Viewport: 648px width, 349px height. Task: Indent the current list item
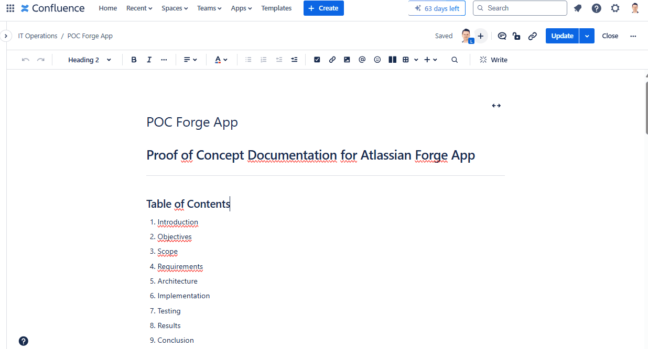[x=294, y=60]
